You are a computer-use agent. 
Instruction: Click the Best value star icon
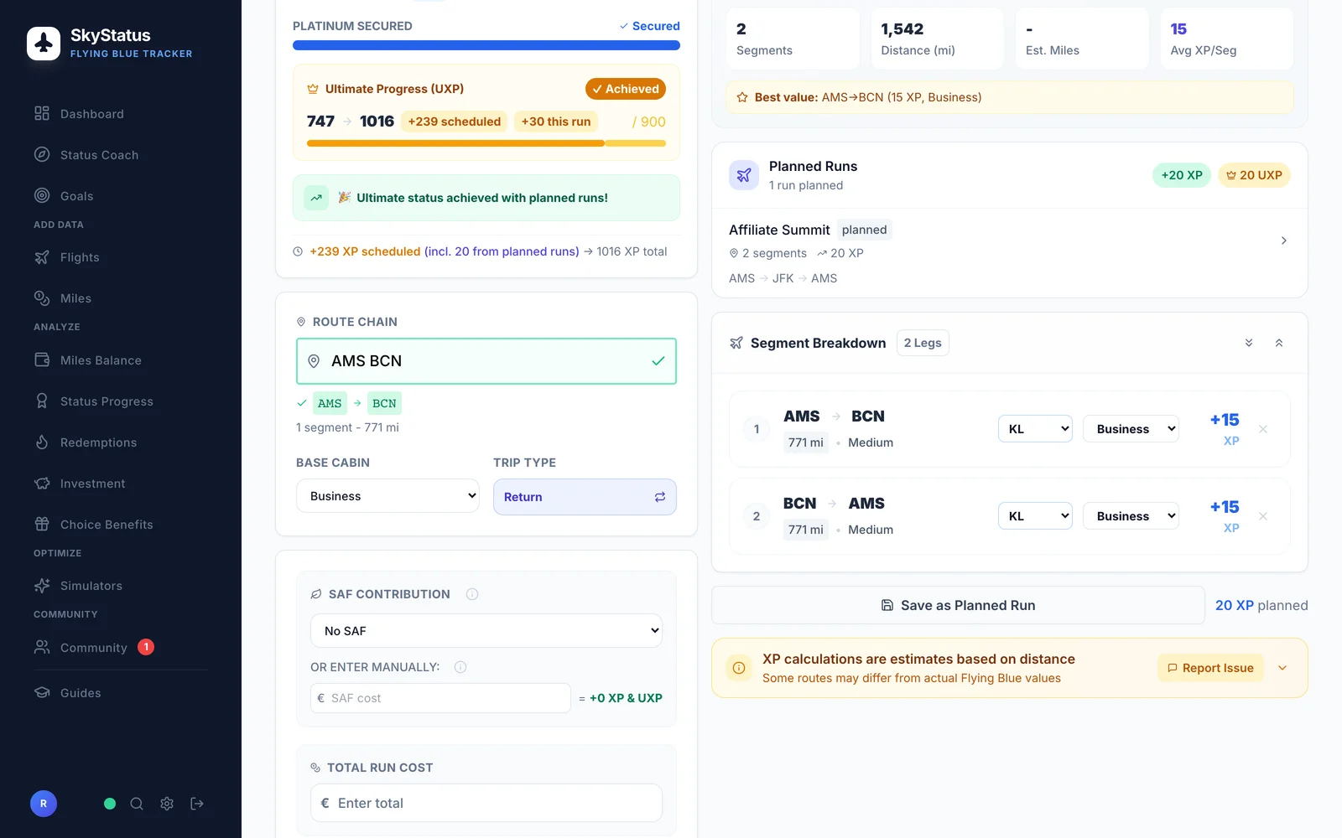(742, 97)
